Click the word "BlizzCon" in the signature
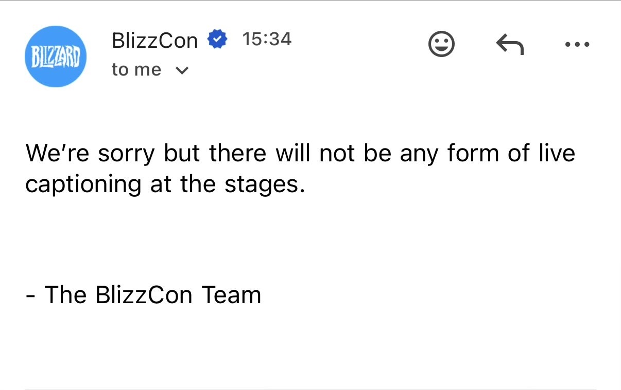621x390 pixels. [144, 295]
